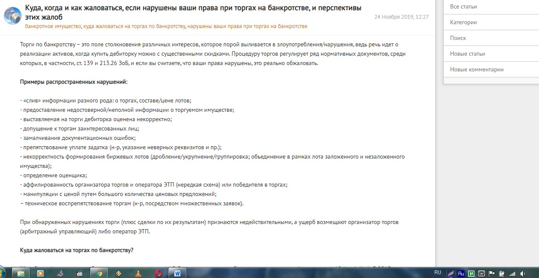This screenshot has height=278, width=539.
Task: Click the line '- определение оценщика;'
Action: click(53, 176)
